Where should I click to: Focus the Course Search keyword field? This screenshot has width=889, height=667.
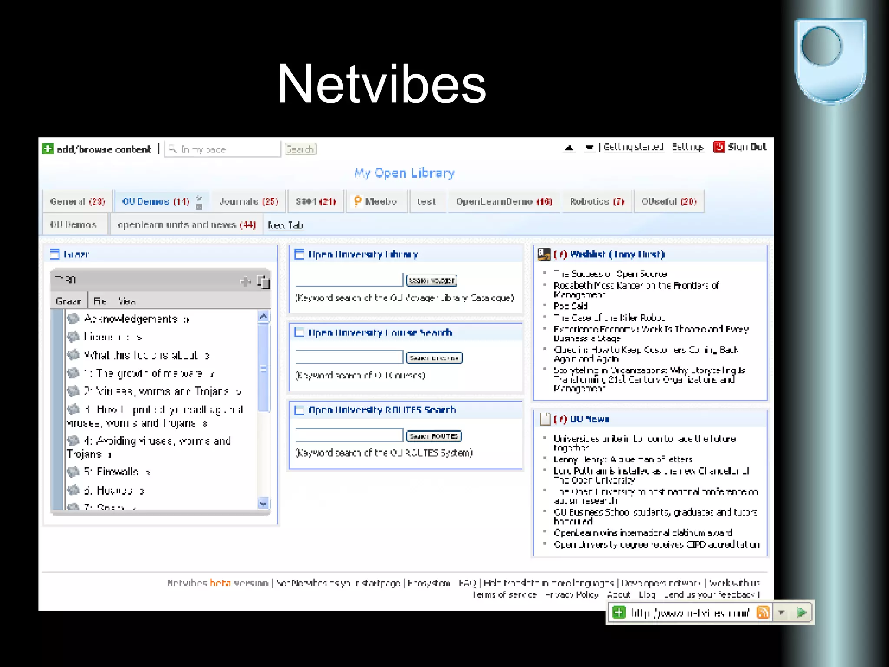point(349,357)
